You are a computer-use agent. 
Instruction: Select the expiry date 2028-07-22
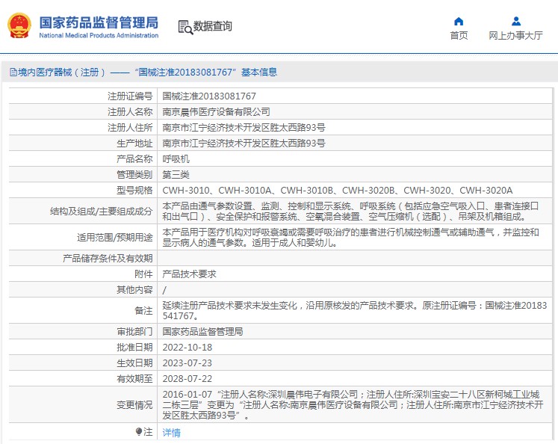[187, 379]
